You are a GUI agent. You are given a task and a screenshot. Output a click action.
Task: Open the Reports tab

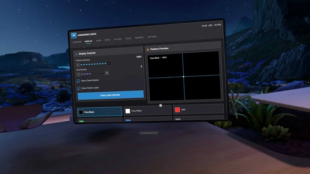click(x=139, y=38)
